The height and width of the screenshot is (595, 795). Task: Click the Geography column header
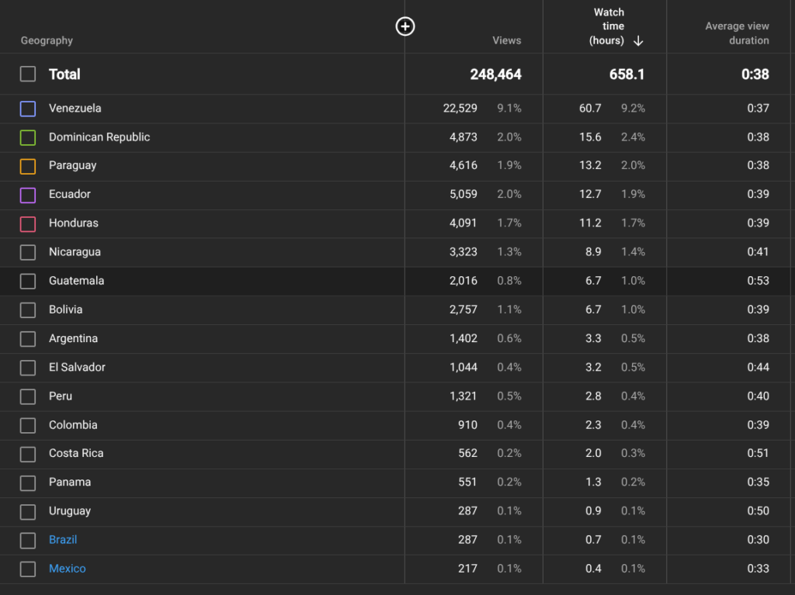(x=47, y=40)
